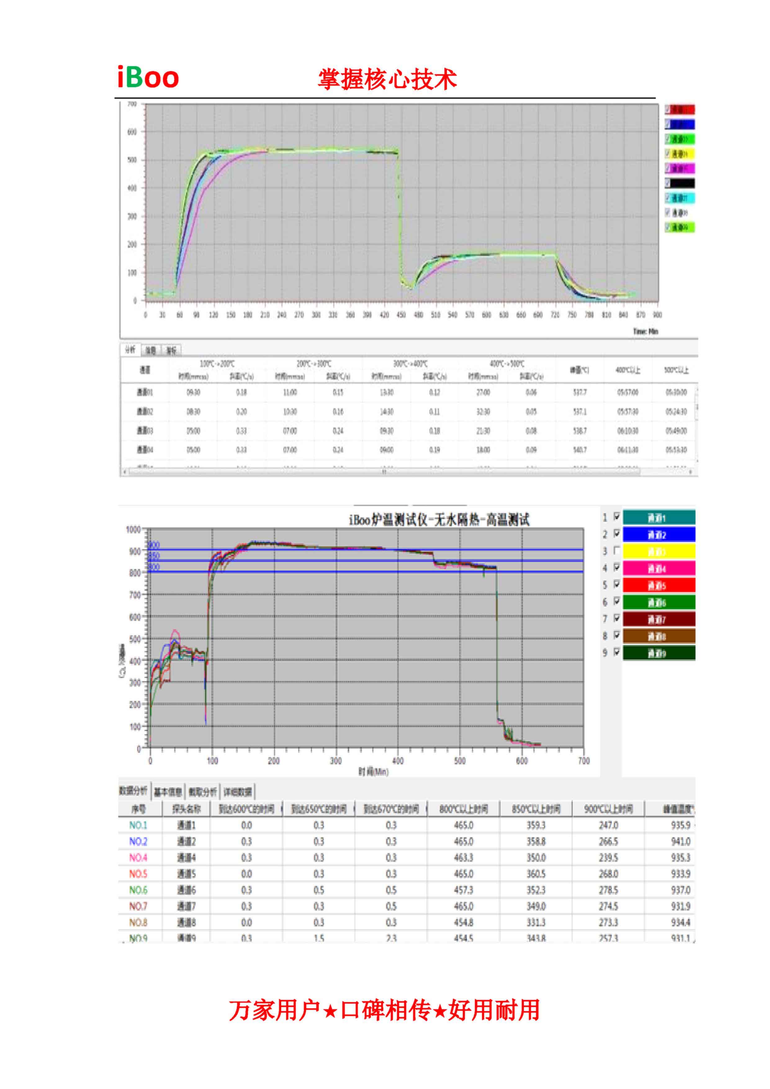Click the green 通道6 color bar
770x1089 pixels.
(659, 602)
